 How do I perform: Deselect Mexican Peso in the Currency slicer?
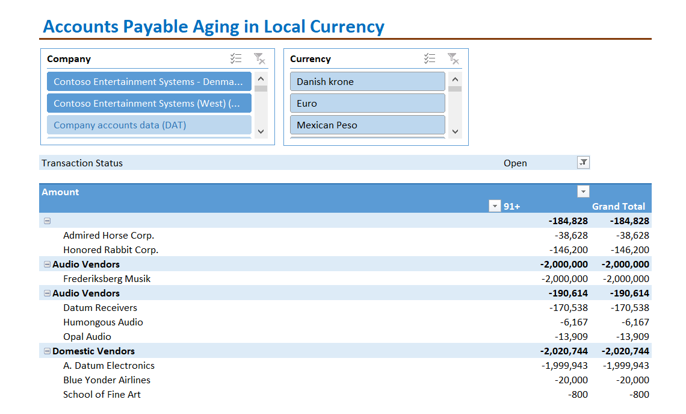367,125
